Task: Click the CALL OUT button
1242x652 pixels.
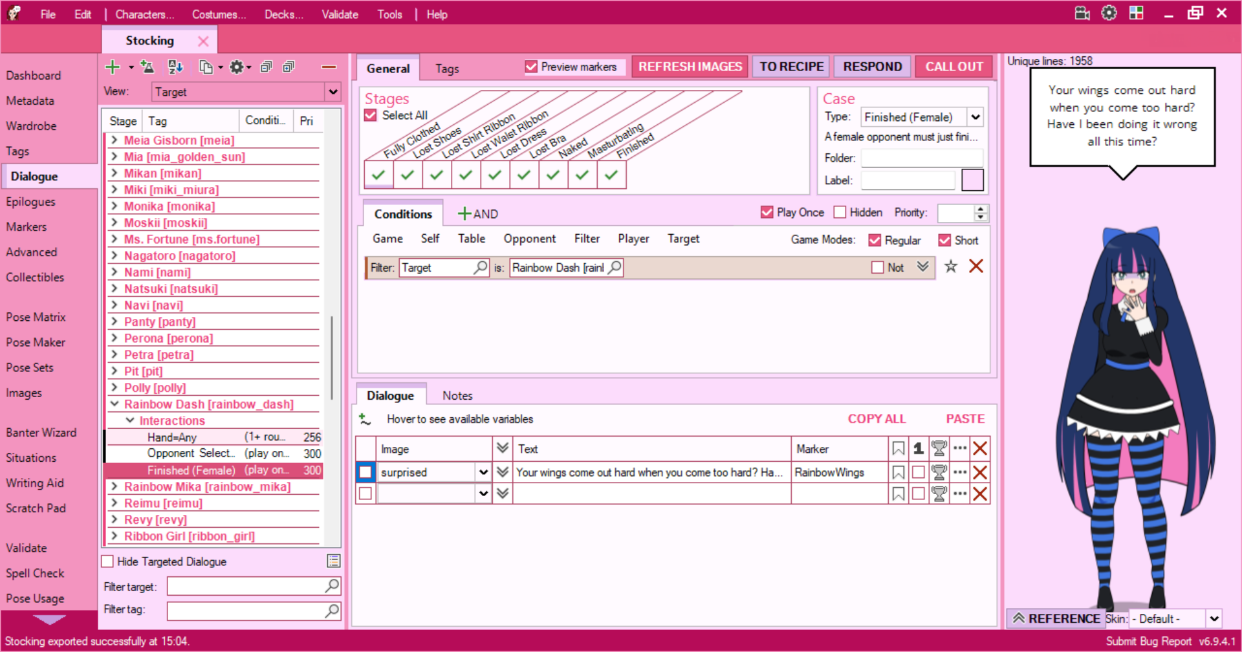Action: tap(954, 67)
